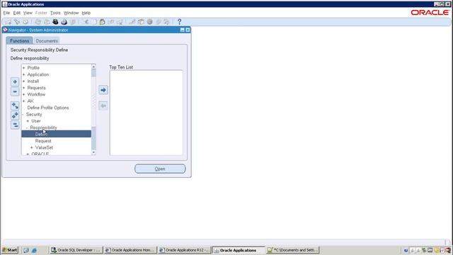Expand the Profile tree node
Screen dimensions: 453x255
point(23,68)
